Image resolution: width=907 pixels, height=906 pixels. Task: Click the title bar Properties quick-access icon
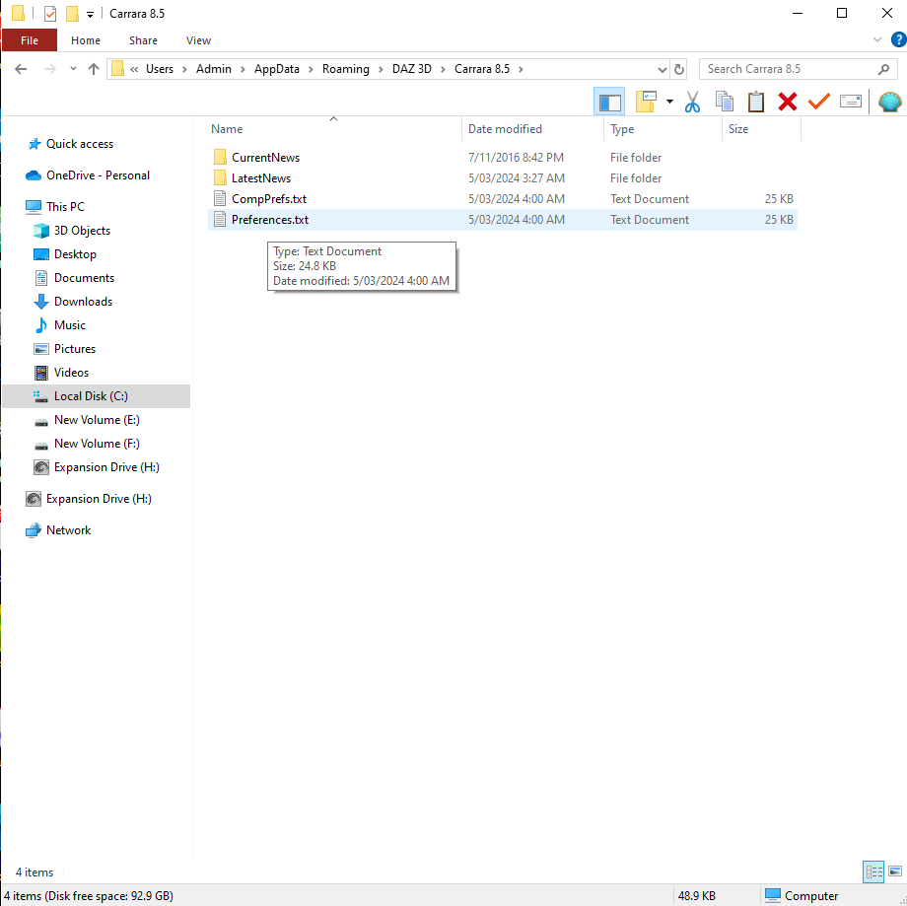tap(50, 13)
